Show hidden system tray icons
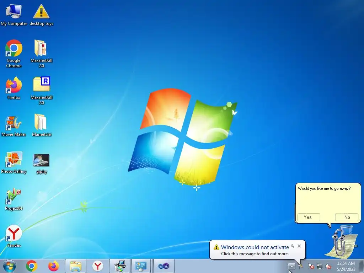This screenshot has width=364, height=273. [x=291, y=266]
